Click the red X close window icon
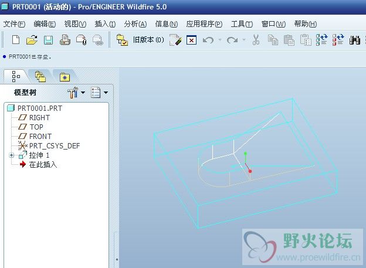366x268 pixels. coord(191,40)
